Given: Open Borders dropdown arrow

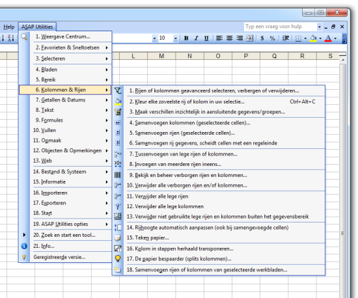Looking at the screenshot, I should click(x=305, y=38).
